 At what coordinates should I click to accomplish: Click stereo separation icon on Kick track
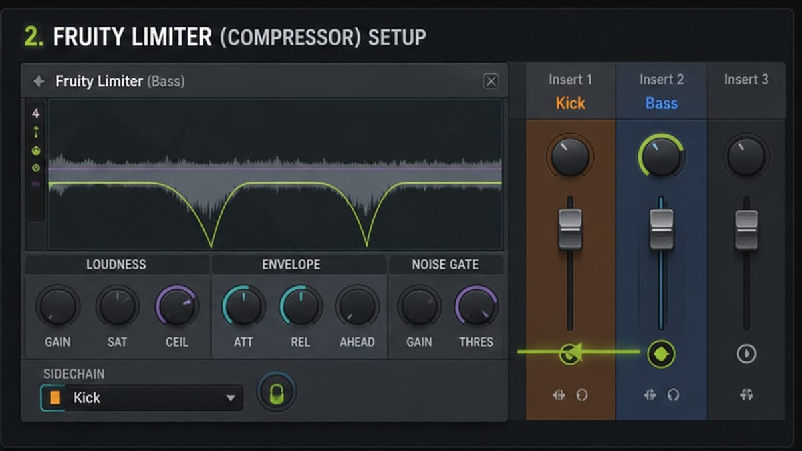click(559, 395)
